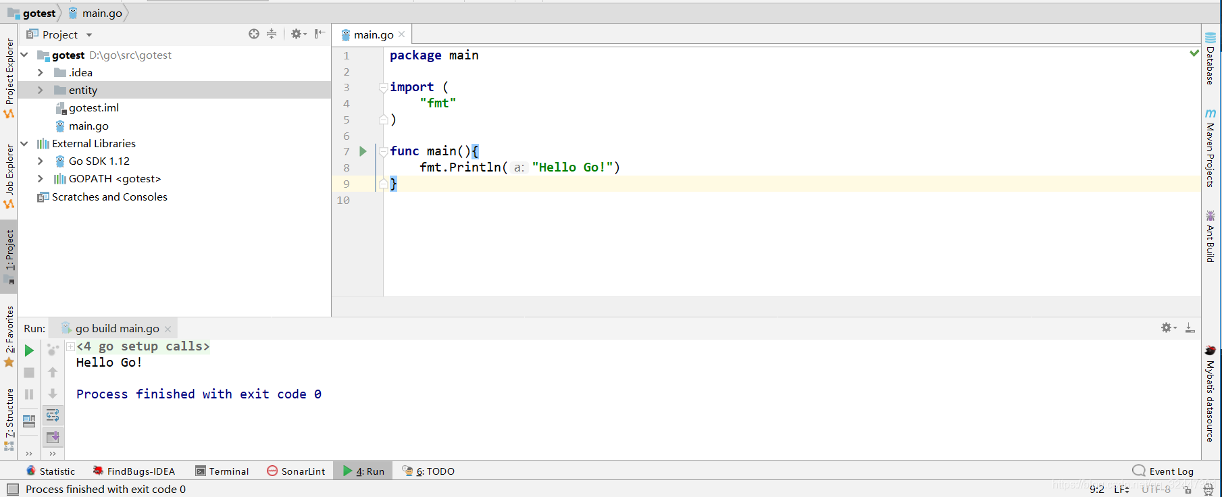Expand the Go SDK 1.12 node
This screenshot has height=497, width=1222.
coord(41,161)
